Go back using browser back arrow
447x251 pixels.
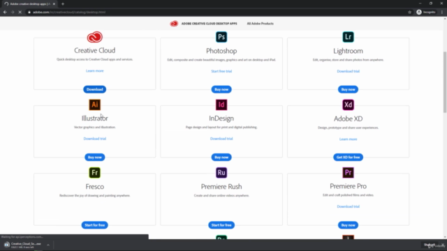[5, 13]
